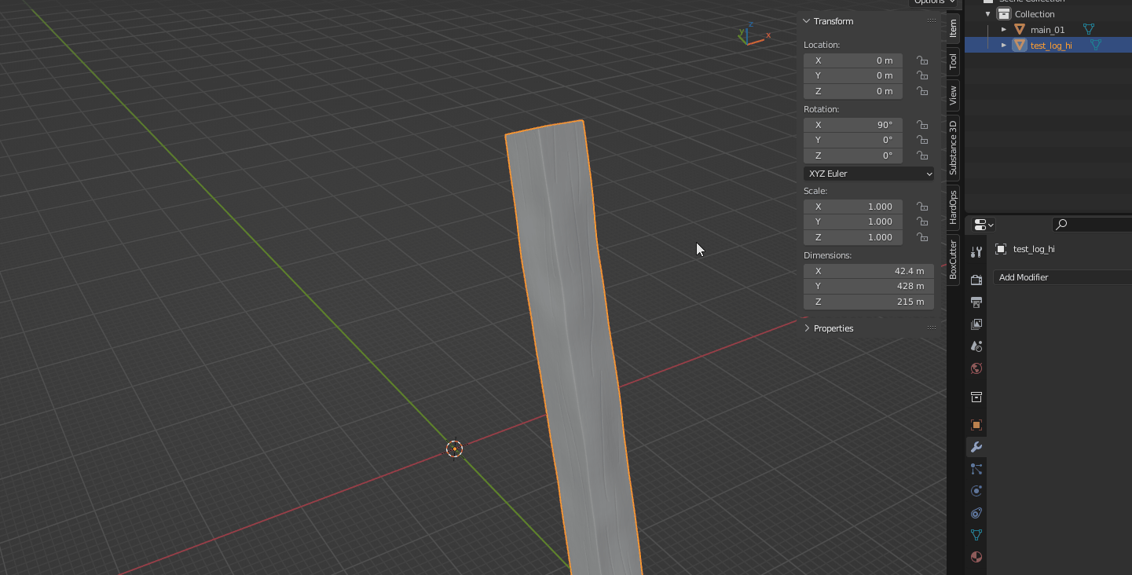Click the Properties panel drag-handle dots
This screenshot has height=575, width=1132.
(932, 328)
